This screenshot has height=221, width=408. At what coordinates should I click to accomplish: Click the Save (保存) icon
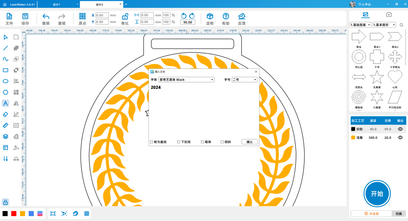coord(25,16)
